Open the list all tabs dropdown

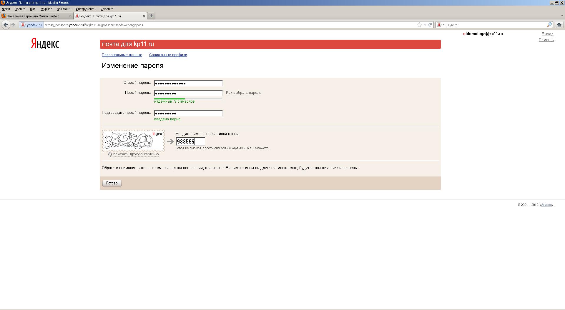pyautogui.click(x=562, y=16)
